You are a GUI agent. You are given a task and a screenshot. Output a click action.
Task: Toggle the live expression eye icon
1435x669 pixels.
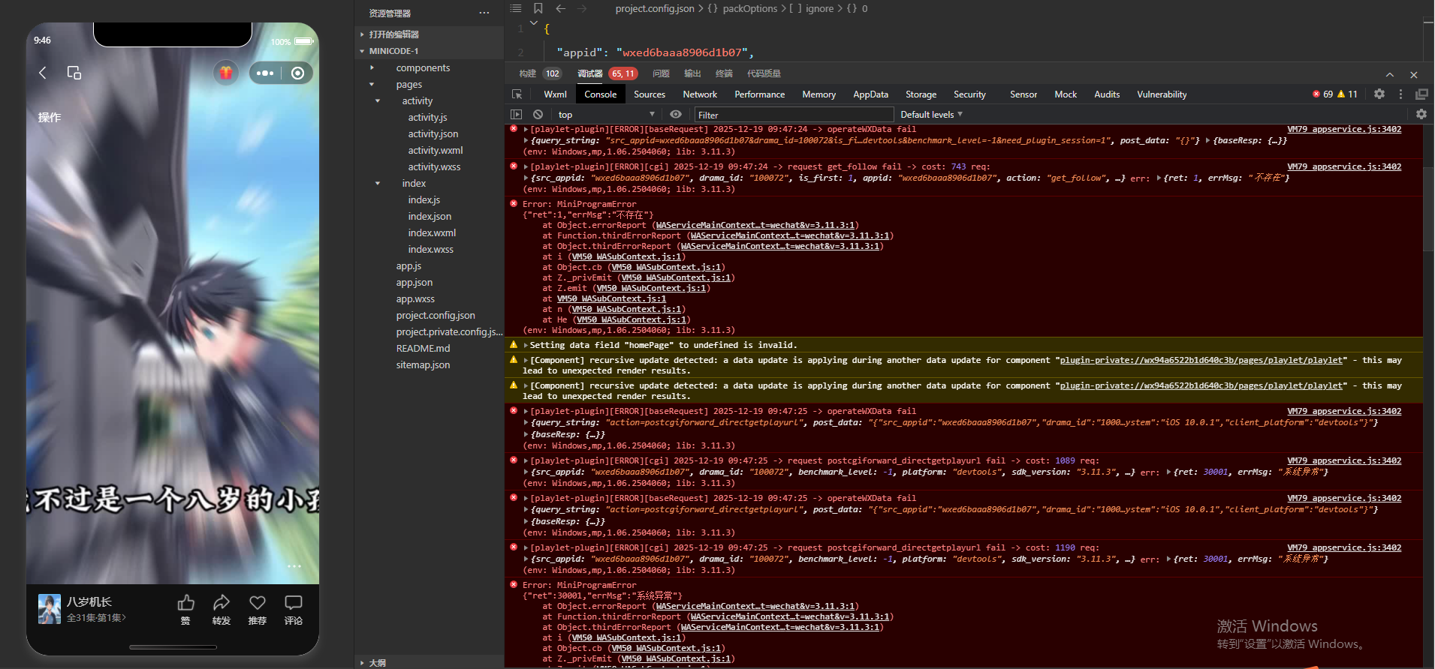tap(676, 115)
